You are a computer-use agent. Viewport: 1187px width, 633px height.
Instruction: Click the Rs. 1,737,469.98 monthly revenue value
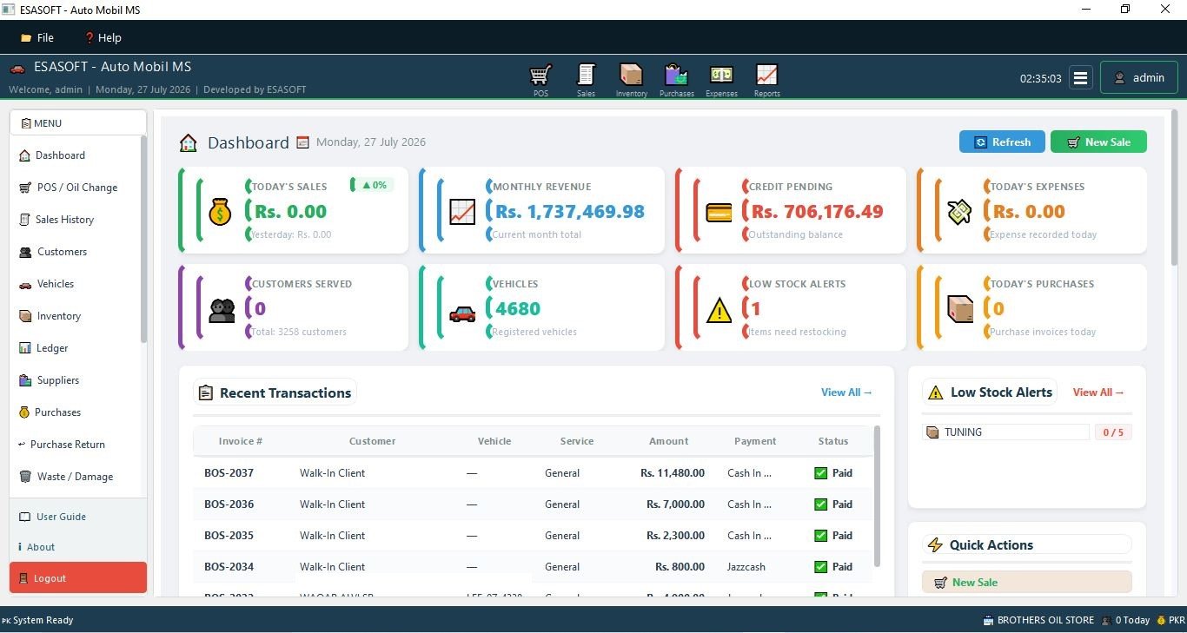(x=570, y=211)
